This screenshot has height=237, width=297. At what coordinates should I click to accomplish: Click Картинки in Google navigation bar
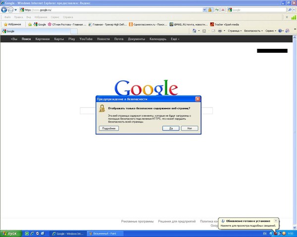(43, 39)
